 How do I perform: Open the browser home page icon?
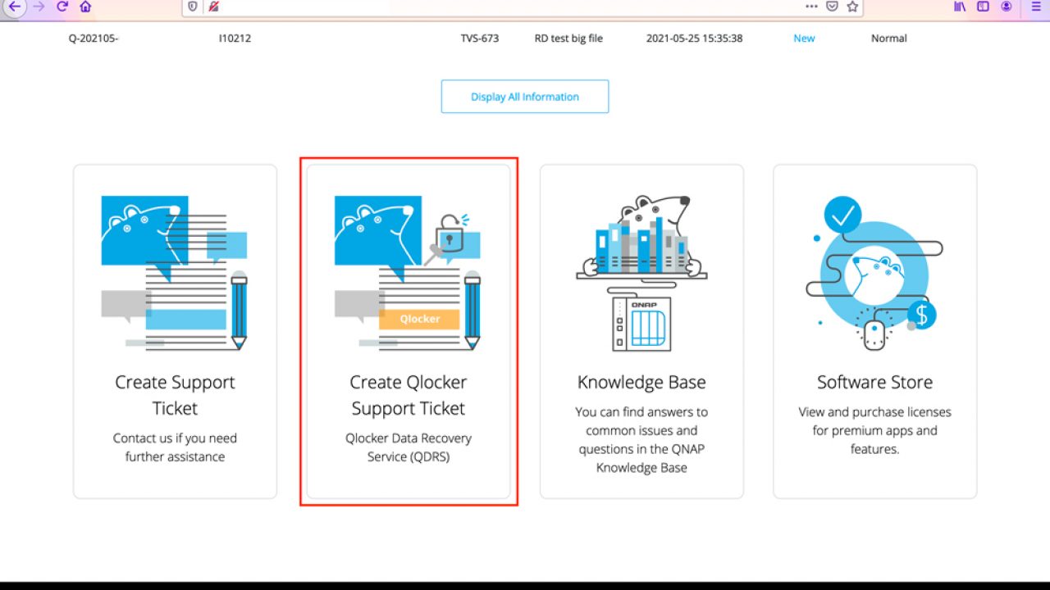[85, 7]
